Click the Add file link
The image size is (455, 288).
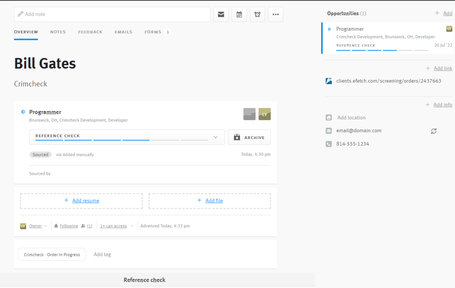(x=214, y=201)
